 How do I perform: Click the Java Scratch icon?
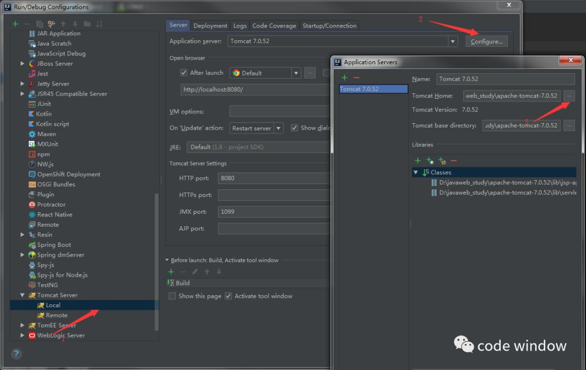tap(32, 43)
